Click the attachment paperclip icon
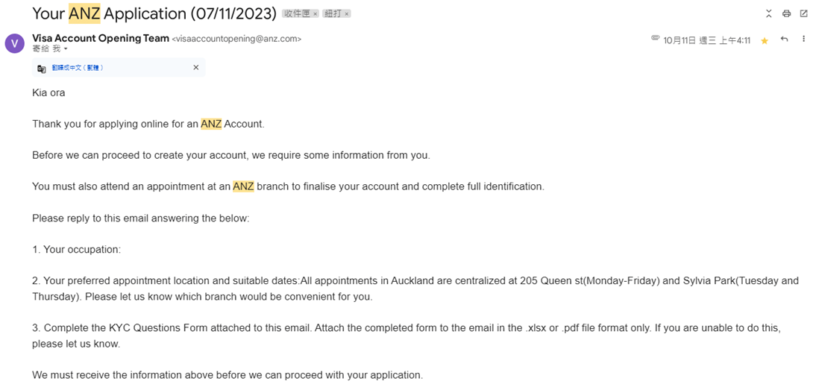This screenshot has width=813, height=387. coord(656,39)
